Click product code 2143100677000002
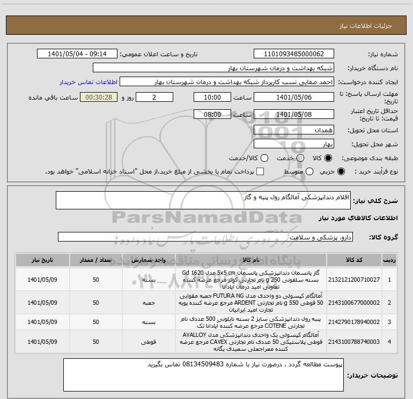Image resolution: width=413 pixels, height=399 pixels. click(354, 303)
